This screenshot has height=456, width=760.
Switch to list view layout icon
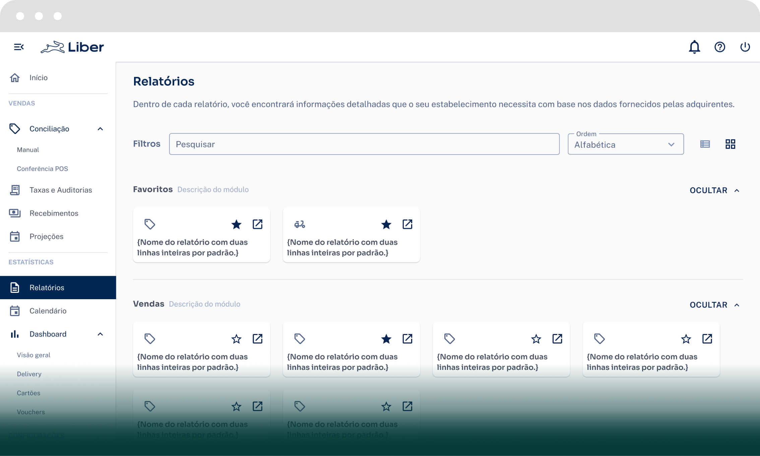[x=705, y=144]
